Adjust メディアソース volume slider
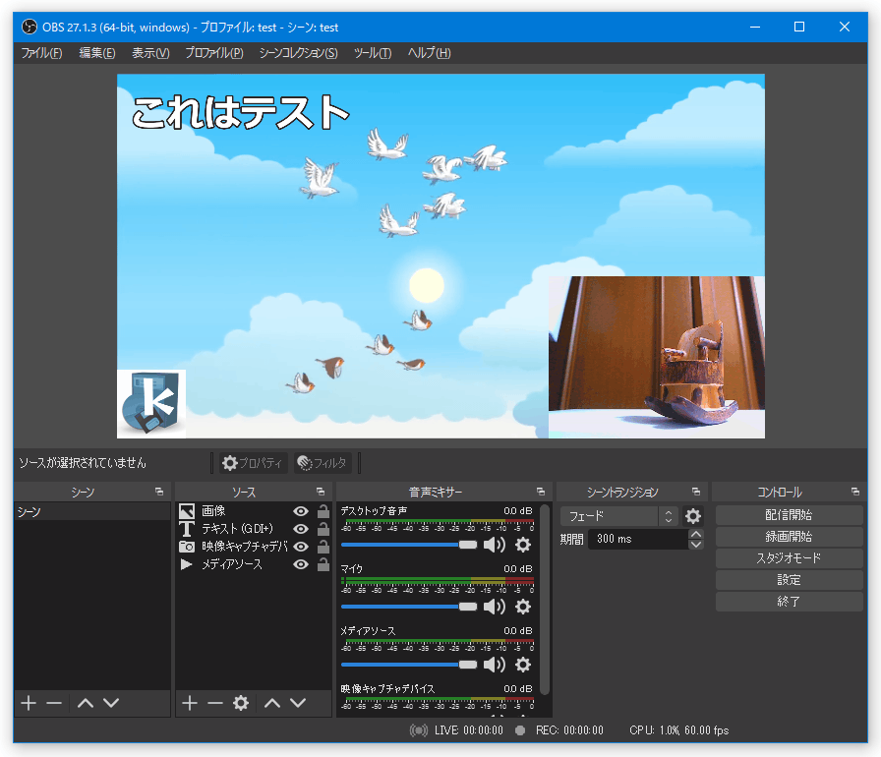881x757 pixels. [x=409, y=665]
